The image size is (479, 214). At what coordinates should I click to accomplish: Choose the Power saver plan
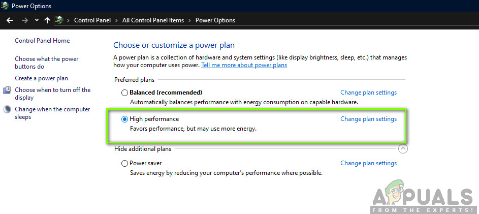point(125,164)
